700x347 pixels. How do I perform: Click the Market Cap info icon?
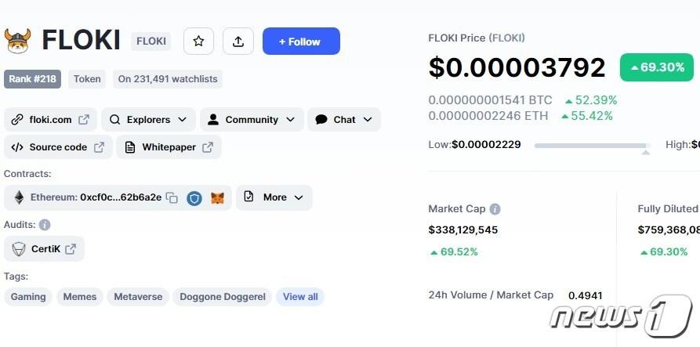pos(495,209)
